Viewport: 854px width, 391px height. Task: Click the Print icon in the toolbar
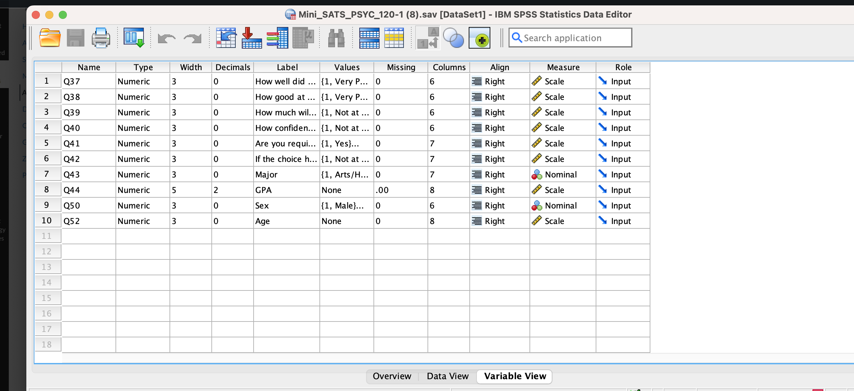101,38
